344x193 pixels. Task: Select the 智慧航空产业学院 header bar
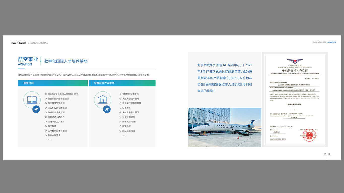pyautogui.click(x=122, y=83)
